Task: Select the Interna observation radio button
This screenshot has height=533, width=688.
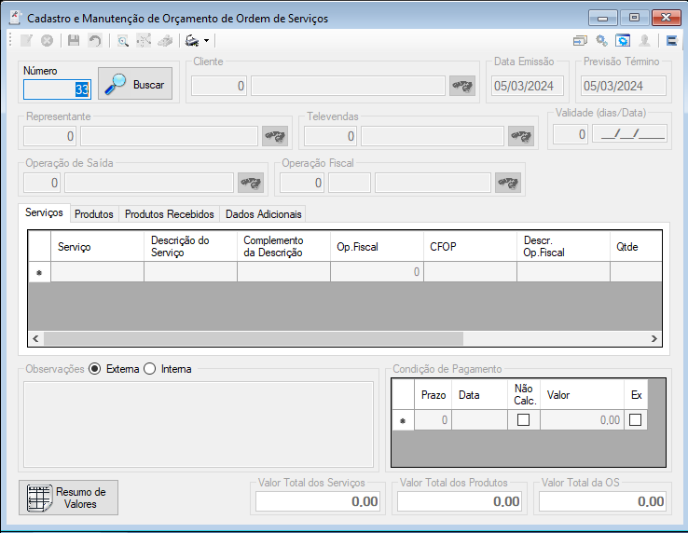Action: coord(149,369)
